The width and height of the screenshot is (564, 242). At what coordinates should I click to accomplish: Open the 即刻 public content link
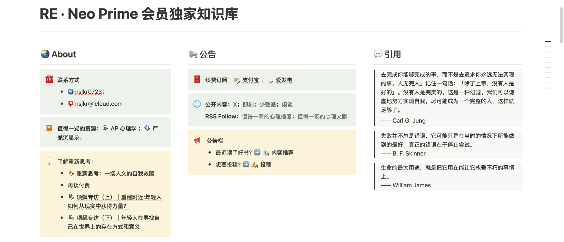point(248,105)
